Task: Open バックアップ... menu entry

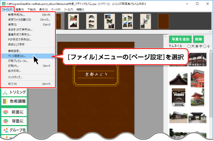Action: [28, 77]
